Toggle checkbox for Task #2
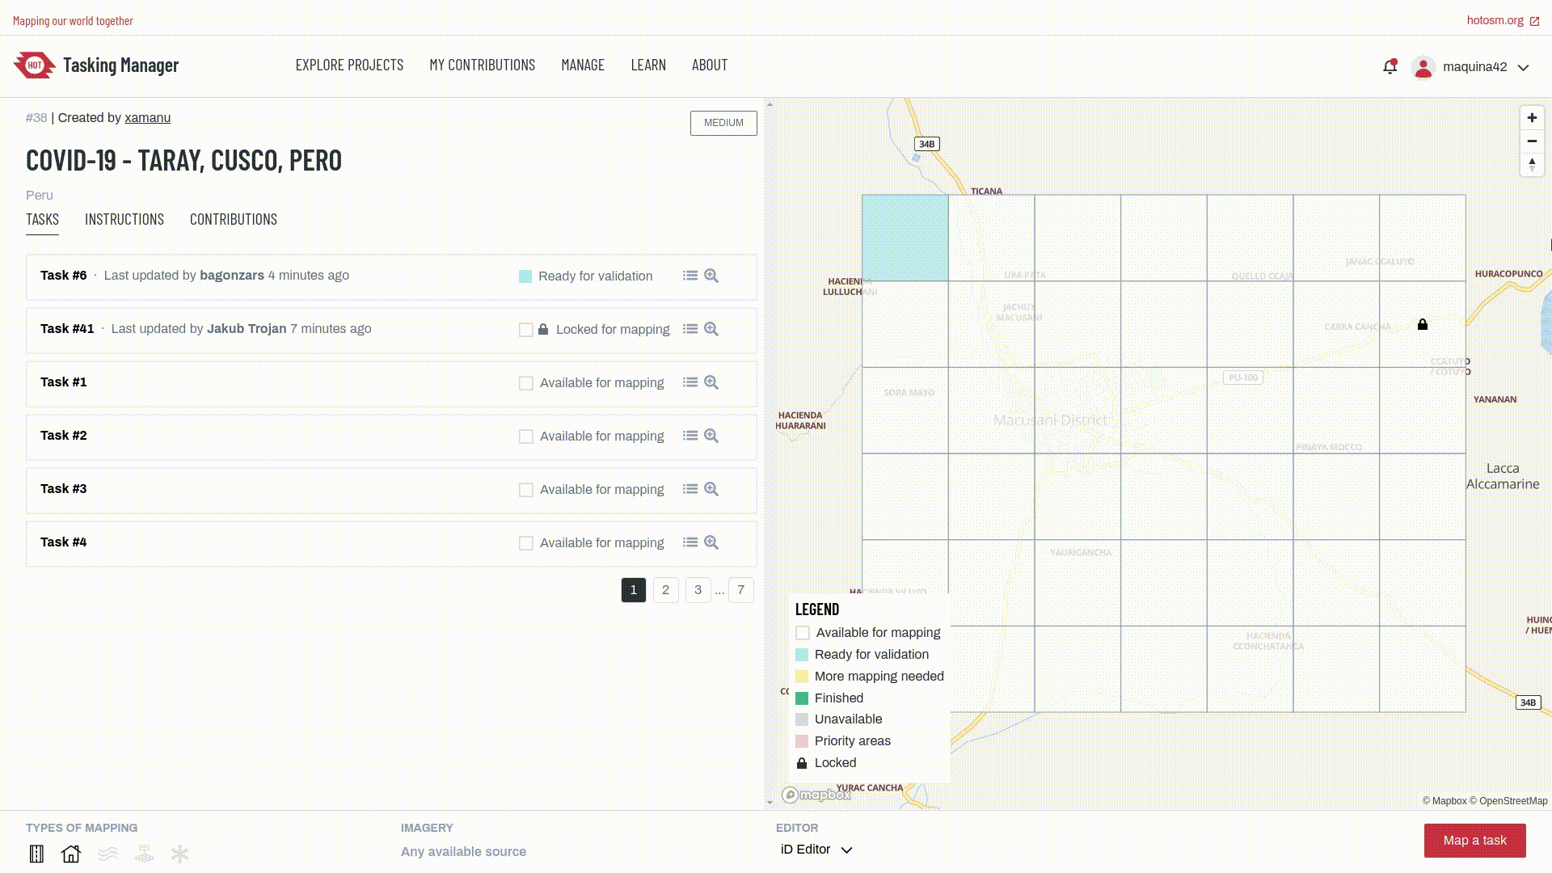This screenshot has height=873, width=1552. point(525,435)
